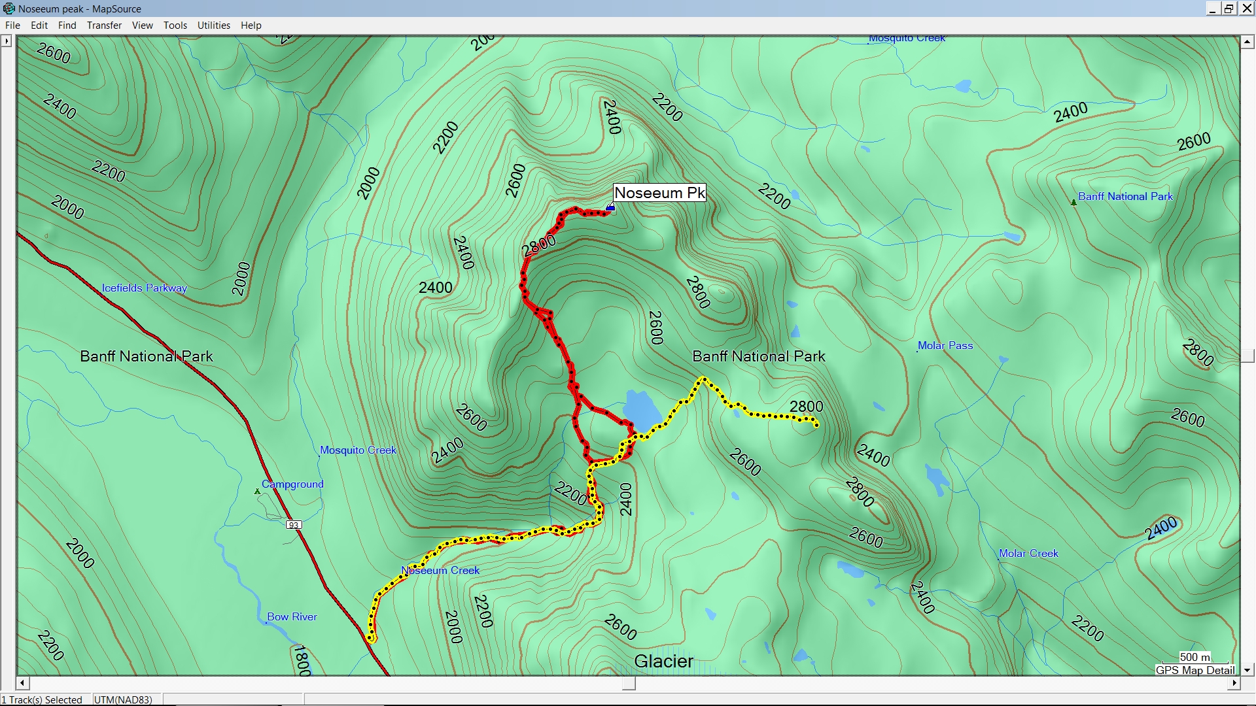Click the yellow track start point near highway

point(370,639)
